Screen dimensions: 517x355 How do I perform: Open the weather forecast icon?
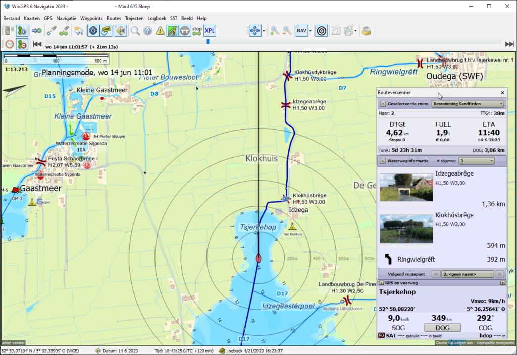pyautogui.click(x=78, y=31)
